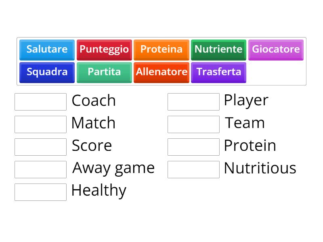The image size is (323, 242).
Task: Click the answer slot beside Player
Action: pyautogui.click(x=193, y=101)
